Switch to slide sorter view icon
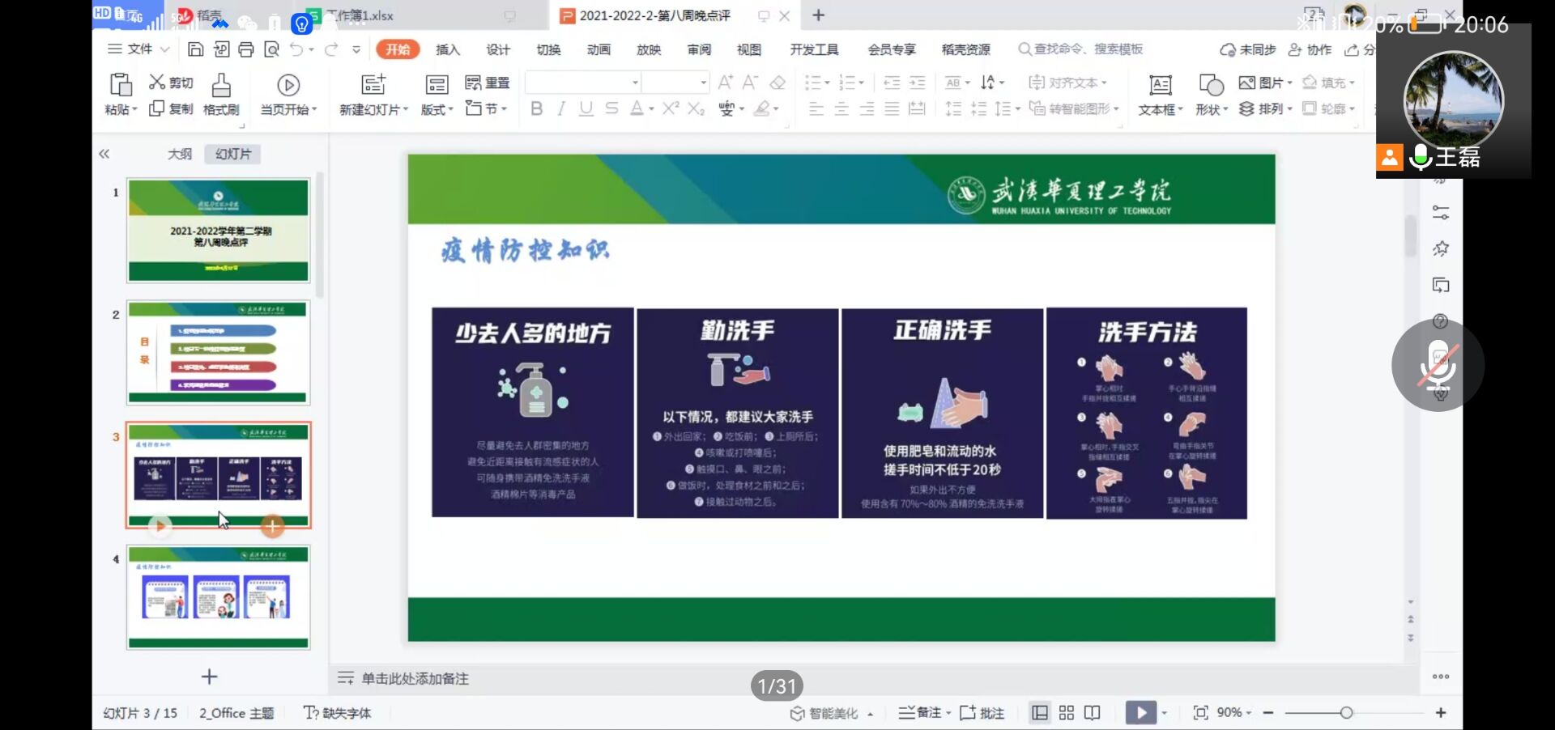Viewport: 1555px width, 730px height. pyautogui.click(x=1066, y=713)
